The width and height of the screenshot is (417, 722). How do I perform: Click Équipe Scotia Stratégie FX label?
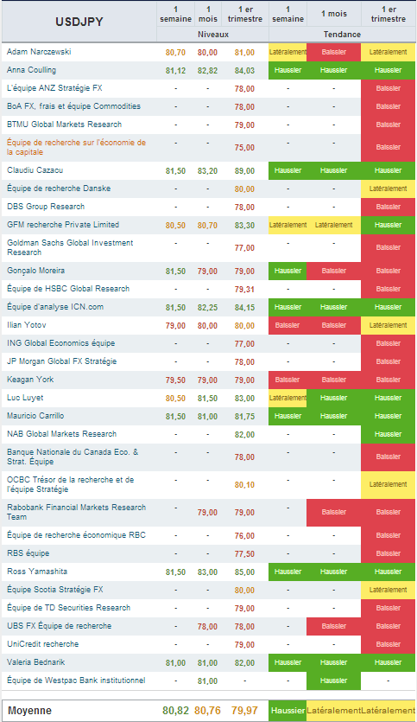54,590
